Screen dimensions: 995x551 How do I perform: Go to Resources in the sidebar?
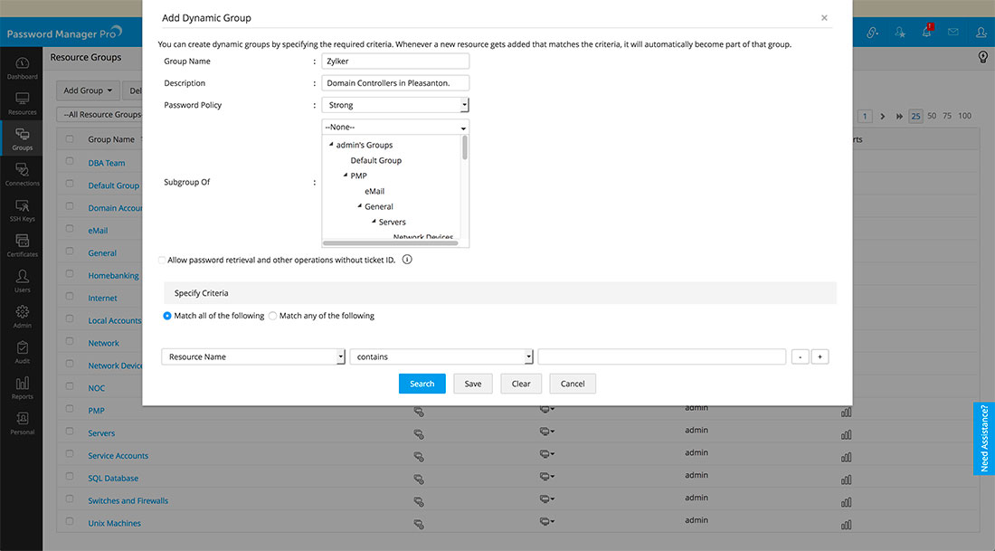(22, 100)
